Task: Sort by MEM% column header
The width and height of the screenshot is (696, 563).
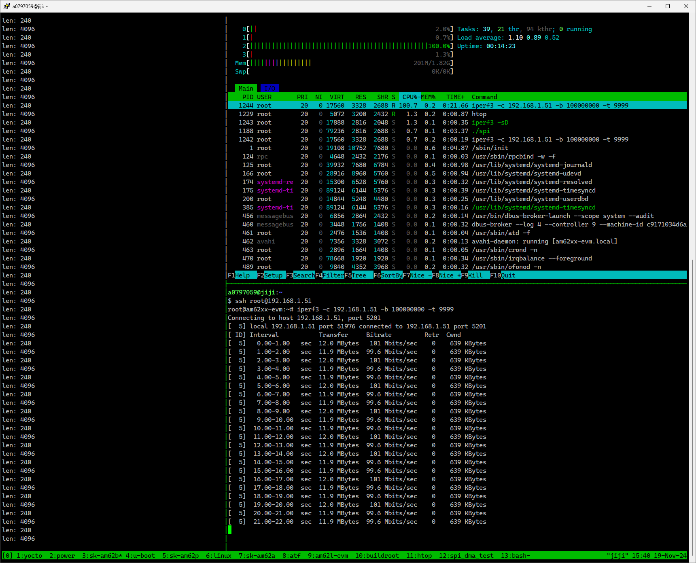Action: tap(428, 97)
